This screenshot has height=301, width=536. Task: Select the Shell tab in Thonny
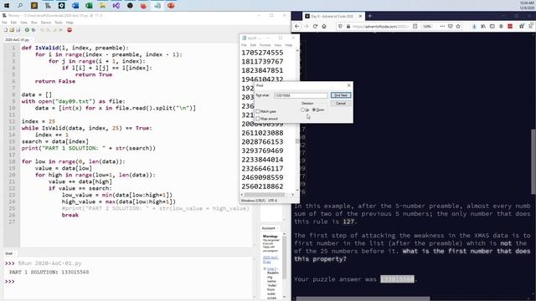tap(9, 253)
